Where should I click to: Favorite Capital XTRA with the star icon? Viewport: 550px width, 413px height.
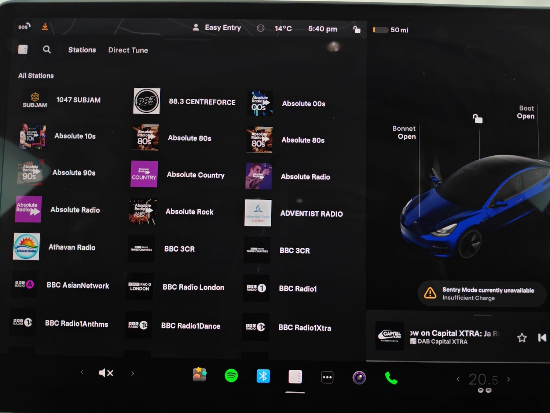tap(522, 337)
